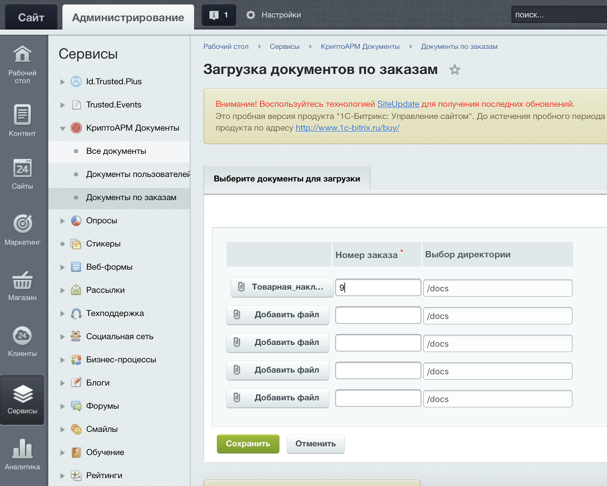Mark page as favorite with star icon
The width and height of the screenshot is (607, 486).
[455, 69]
